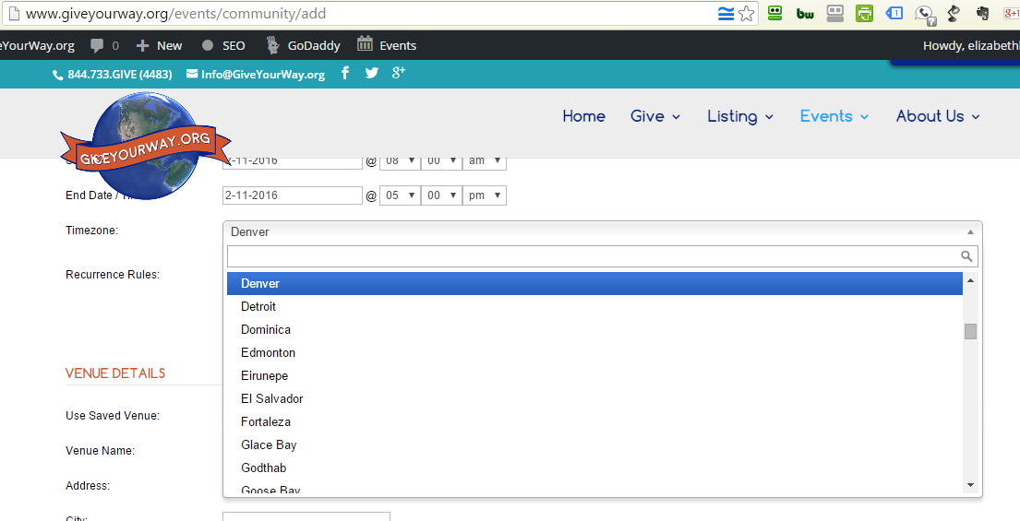Click the Info@GiveYourWay.org email link
The height and width of the screenshot is (521, 1020).
pyautogui.click(x=262, y=75)
